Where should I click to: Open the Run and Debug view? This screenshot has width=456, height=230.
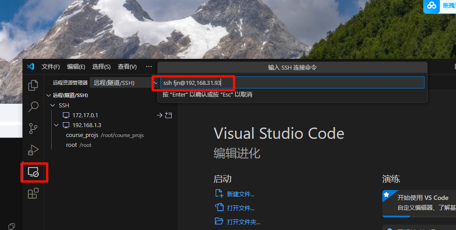point(33,150)
